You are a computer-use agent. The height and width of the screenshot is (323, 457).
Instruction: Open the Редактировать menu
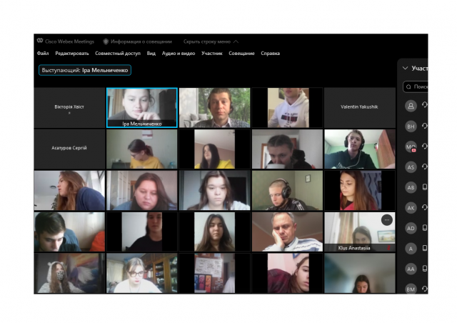[72, 54]
